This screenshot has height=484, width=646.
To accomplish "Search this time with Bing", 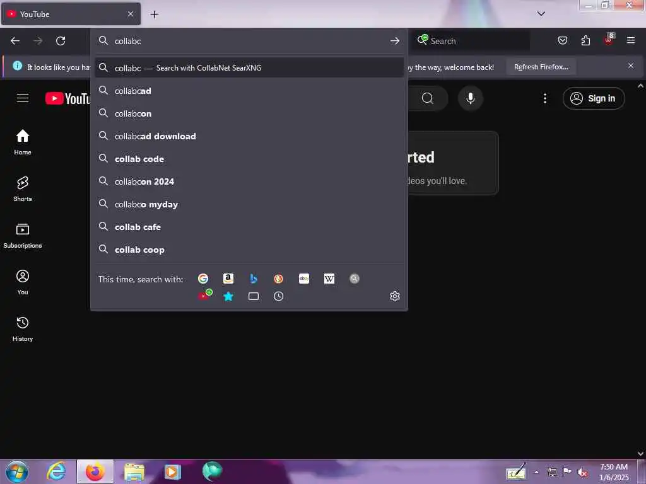I will click(x=254, y=279).
